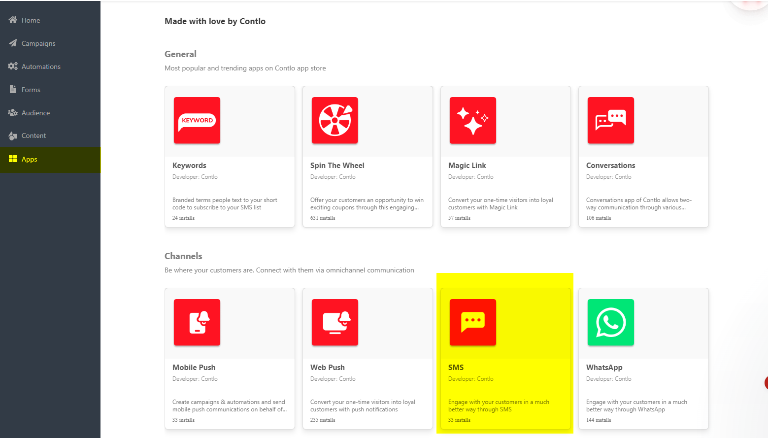Image resolution: width=768 pixels, height=438 pixels.
Task: Click the Campaigns paper plane icon
Action: coord(13,43)
